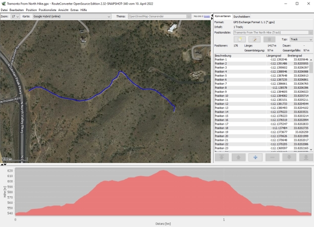This screenshot has width=314, height=227.
Task: Move selected position up one row
Action: [238, 157]
